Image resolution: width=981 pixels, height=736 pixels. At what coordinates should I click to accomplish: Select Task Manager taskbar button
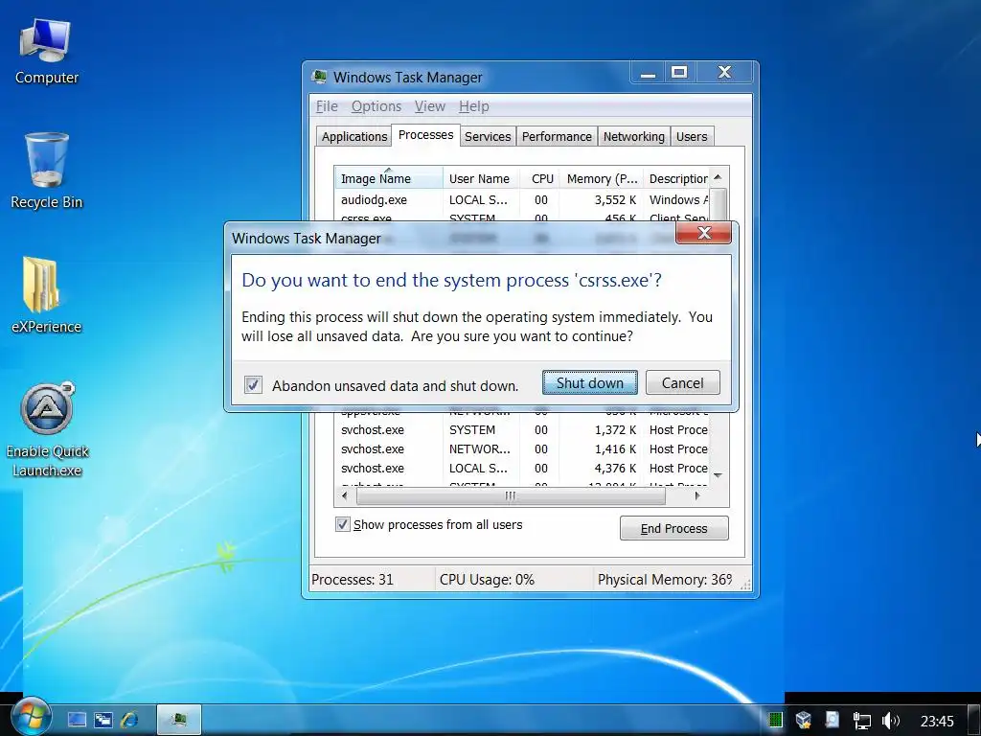179,720
